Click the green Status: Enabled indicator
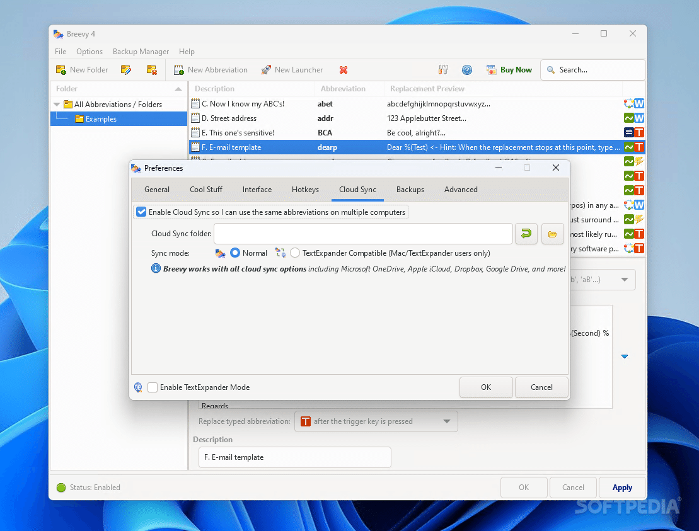 click(x=61, y=488)
